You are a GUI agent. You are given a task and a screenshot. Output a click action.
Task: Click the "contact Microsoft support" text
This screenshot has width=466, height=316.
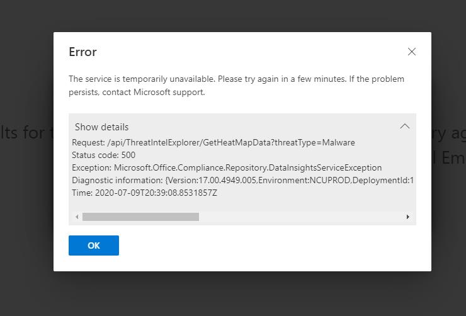click(154, 92)
